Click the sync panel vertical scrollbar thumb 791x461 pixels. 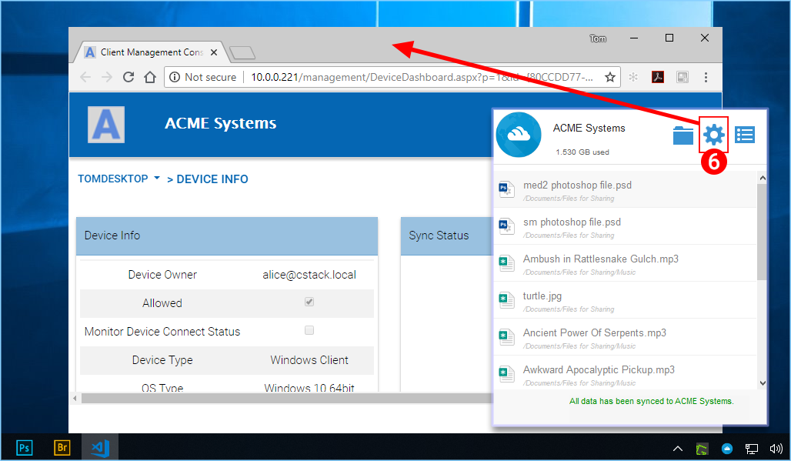763,232
